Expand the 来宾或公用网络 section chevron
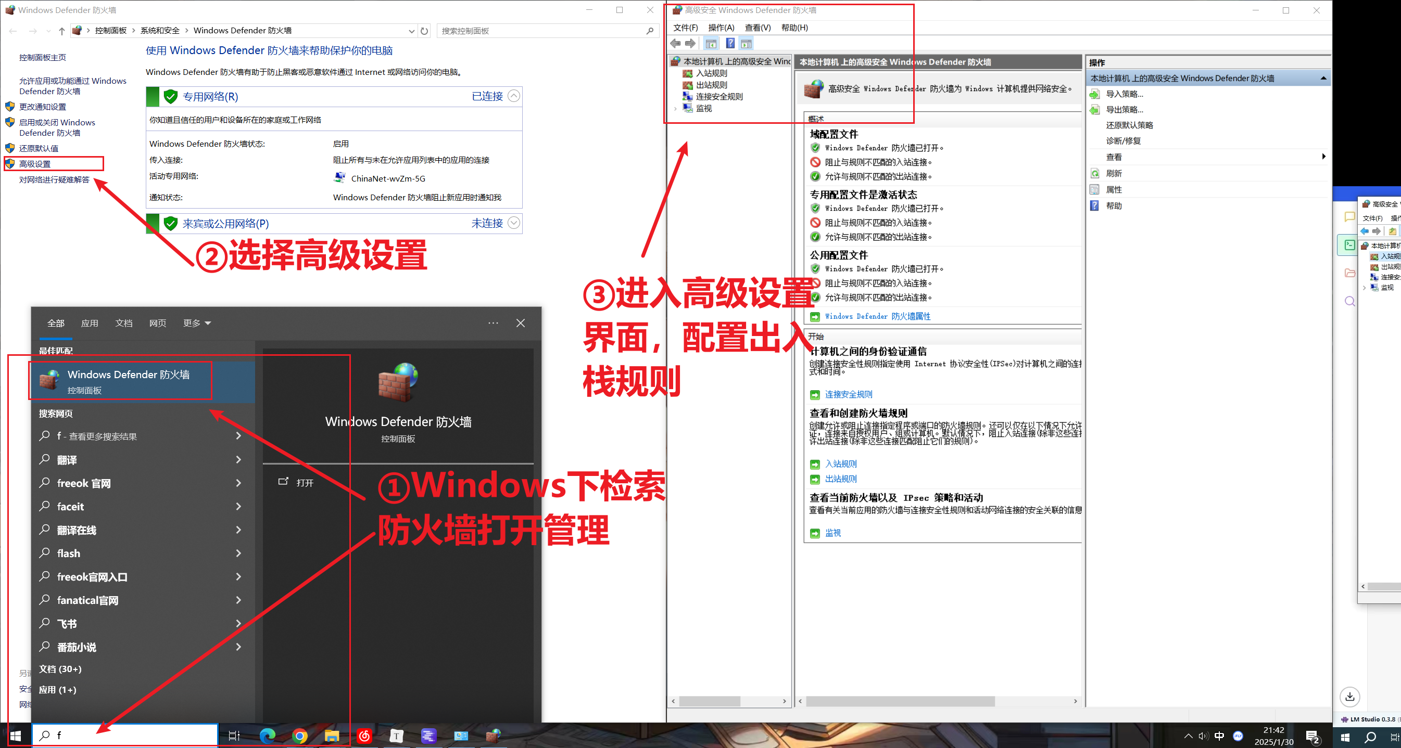The image size is (1401, 748). click(x=513, y=223)
